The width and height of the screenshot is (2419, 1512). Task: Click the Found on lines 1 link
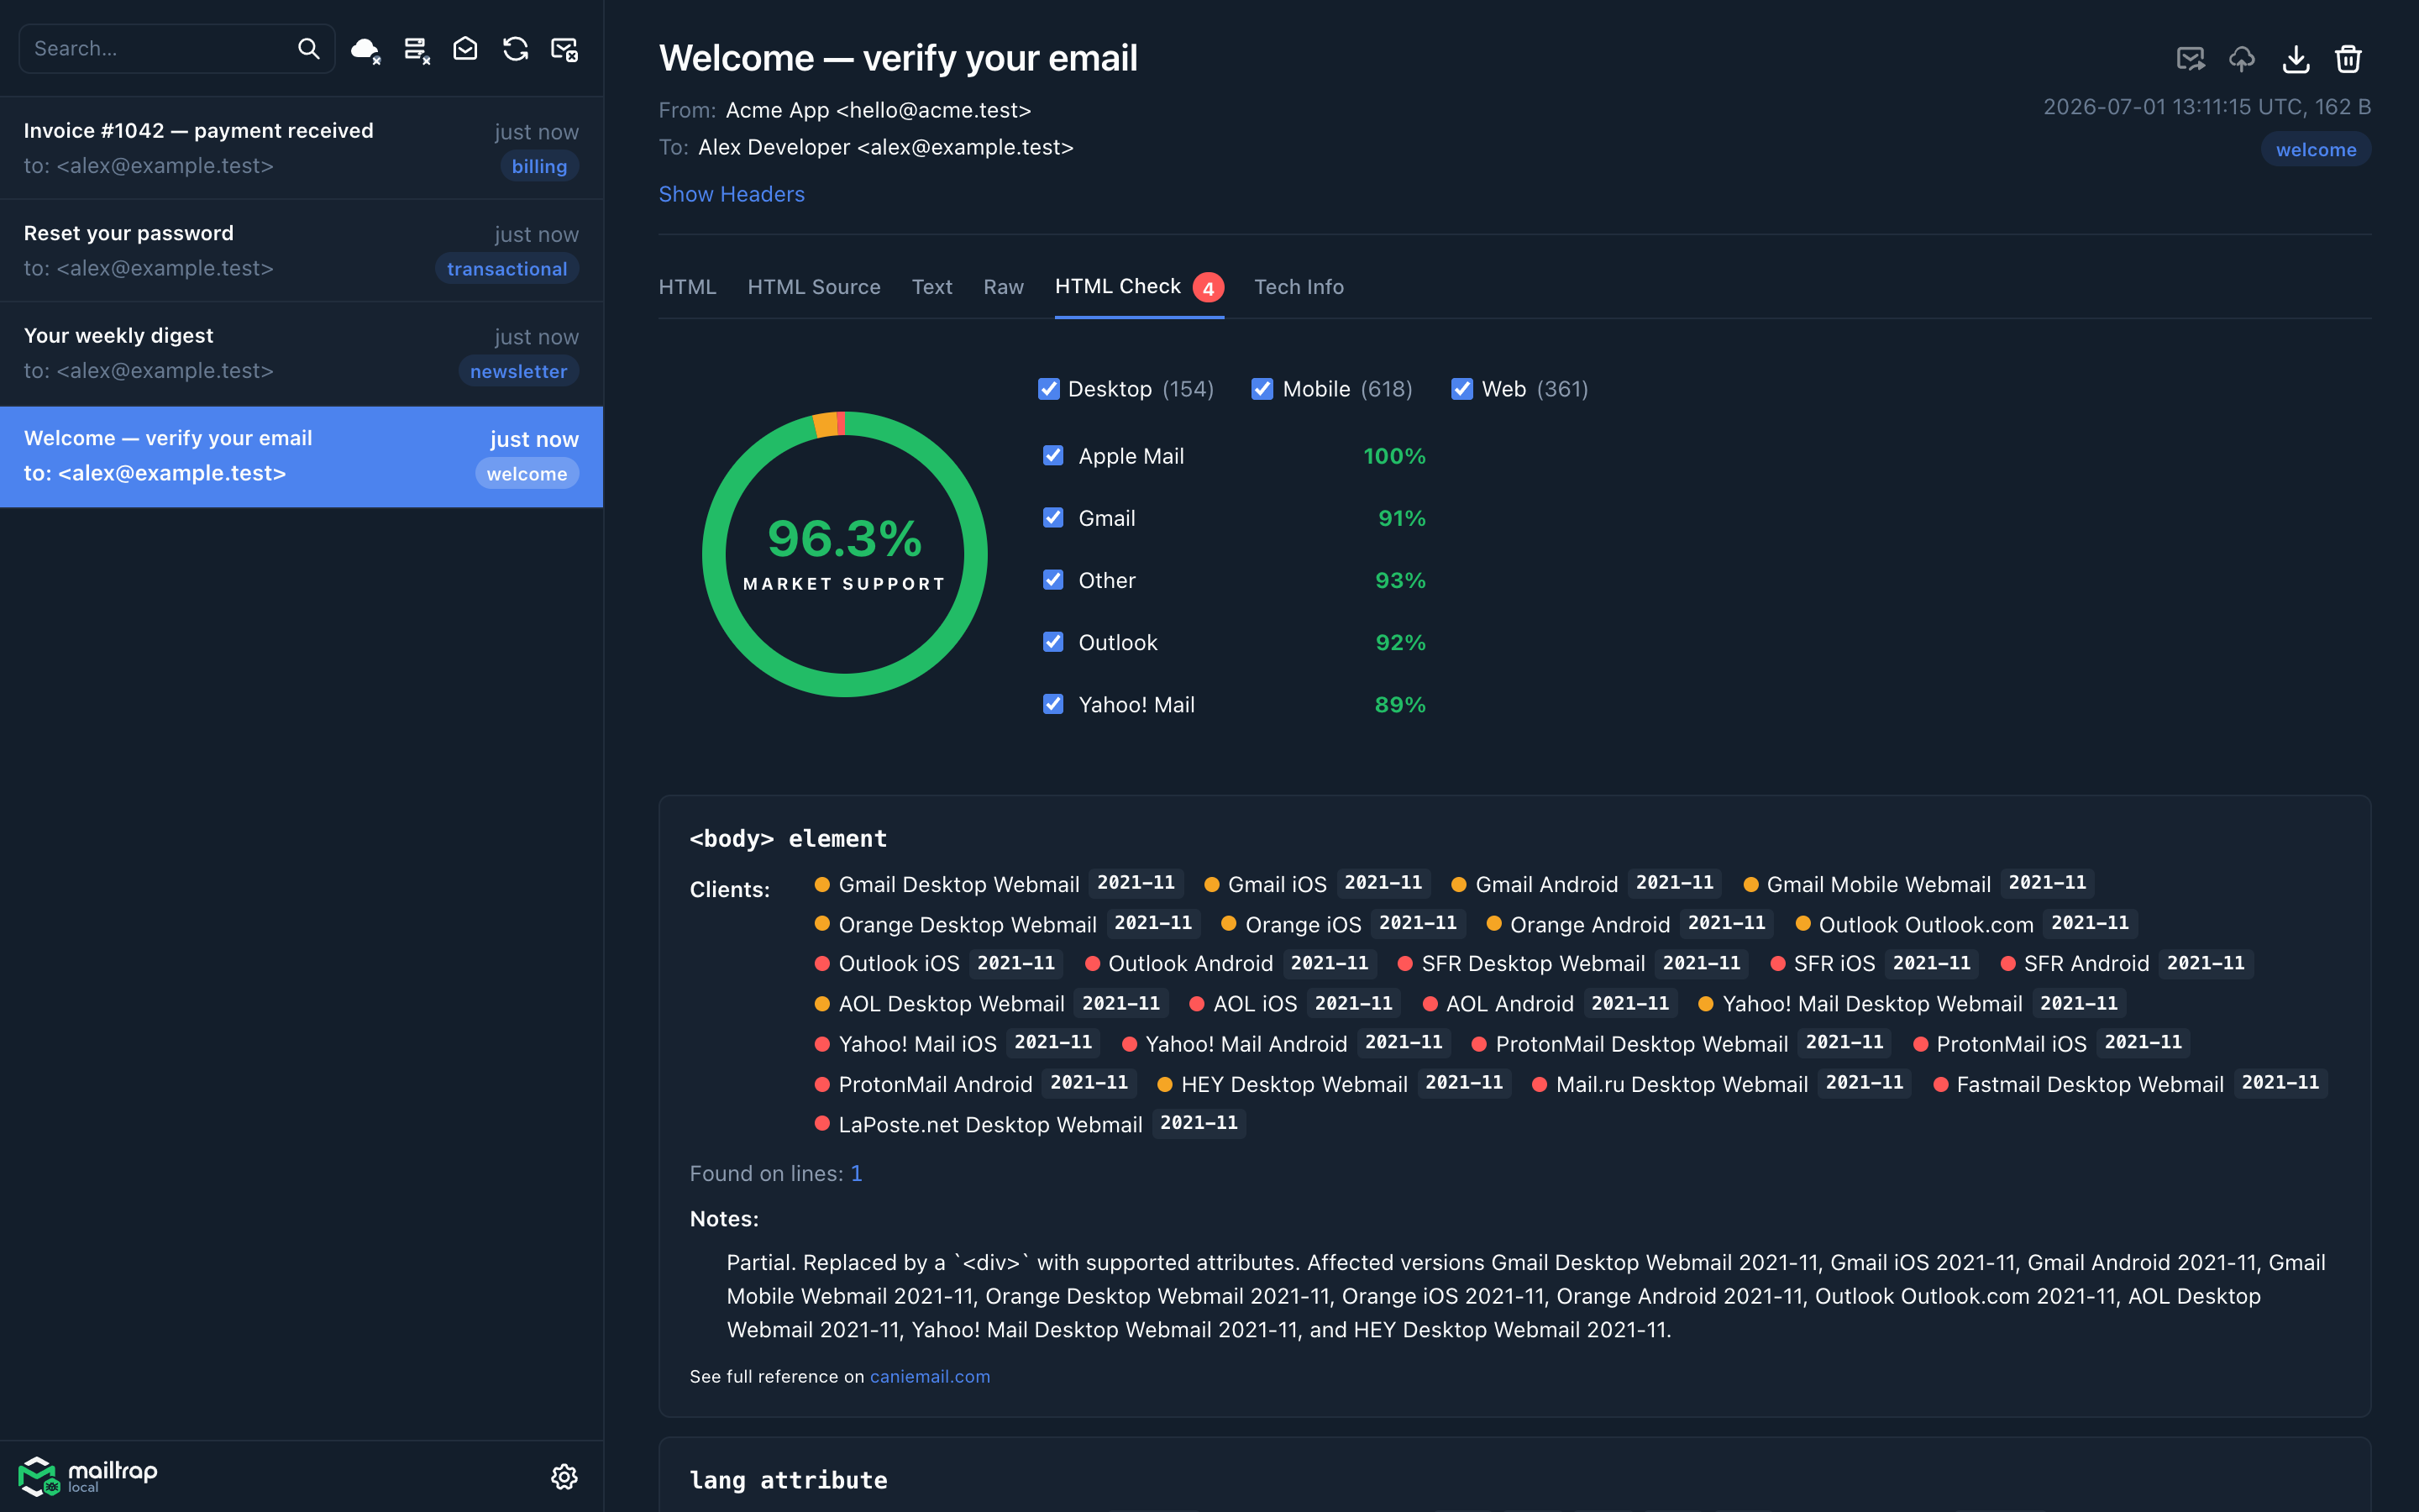tap(857, 1173)
